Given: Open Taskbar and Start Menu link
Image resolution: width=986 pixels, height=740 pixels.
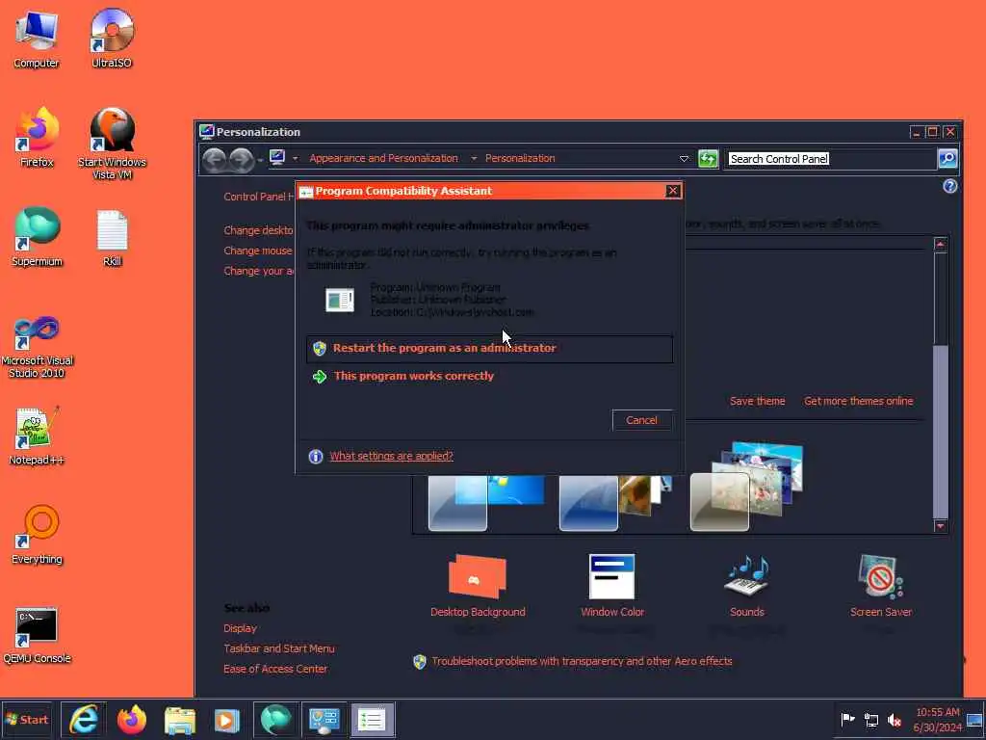Looking at the screenshot, I should [279, 648].
